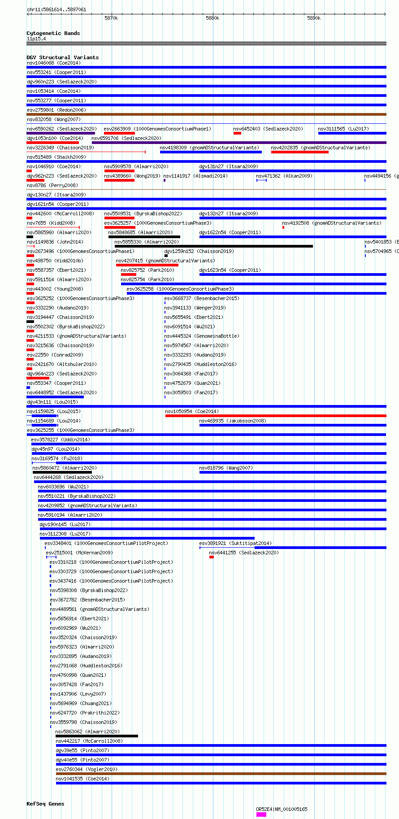The image size is (399, 819).
Task: Open the DGV Structural Variants track heading
Action: click(x=63, y=57)
